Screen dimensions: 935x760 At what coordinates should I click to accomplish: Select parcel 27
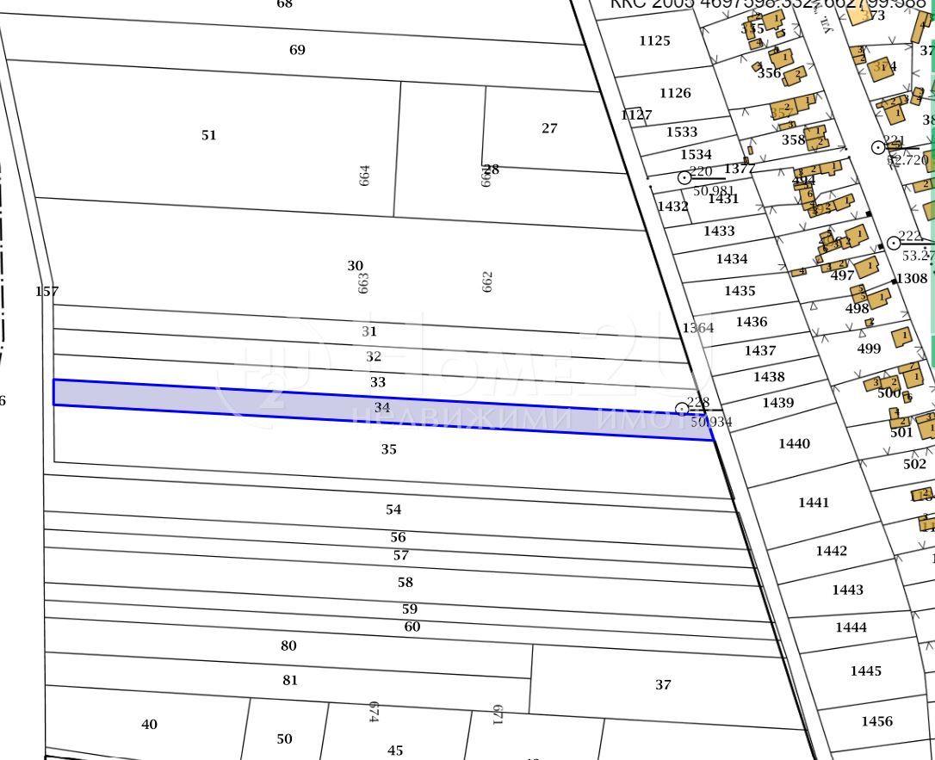tap(549, 128)
